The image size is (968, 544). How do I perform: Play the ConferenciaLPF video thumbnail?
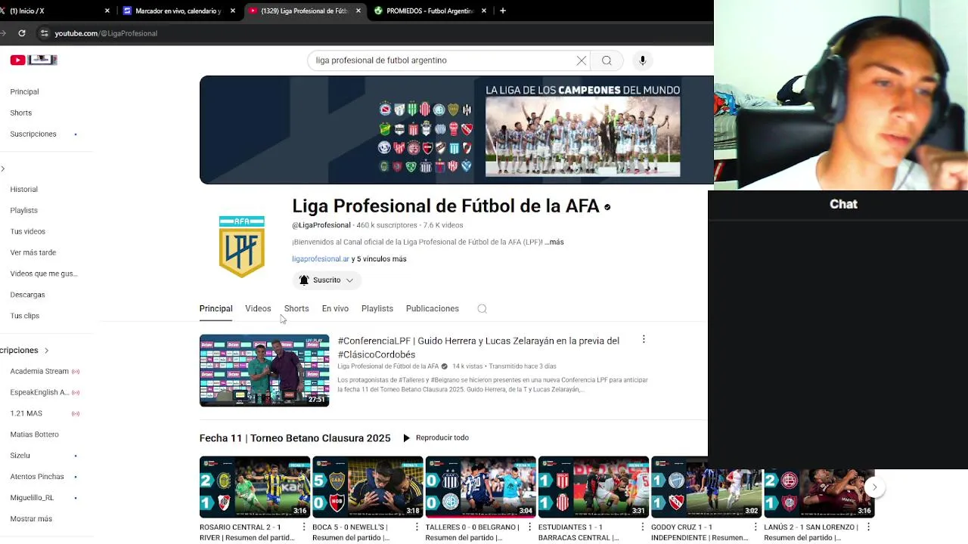pyautogui.click(x=264, y=370)
